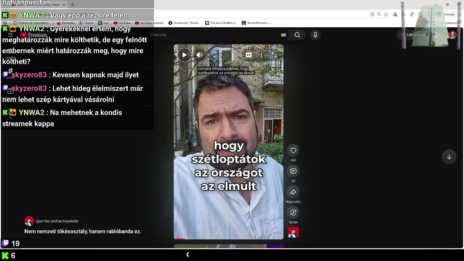The image size is (464, 261).
Task: Go to YouTube Premium home logo
Action: [33, 35]
